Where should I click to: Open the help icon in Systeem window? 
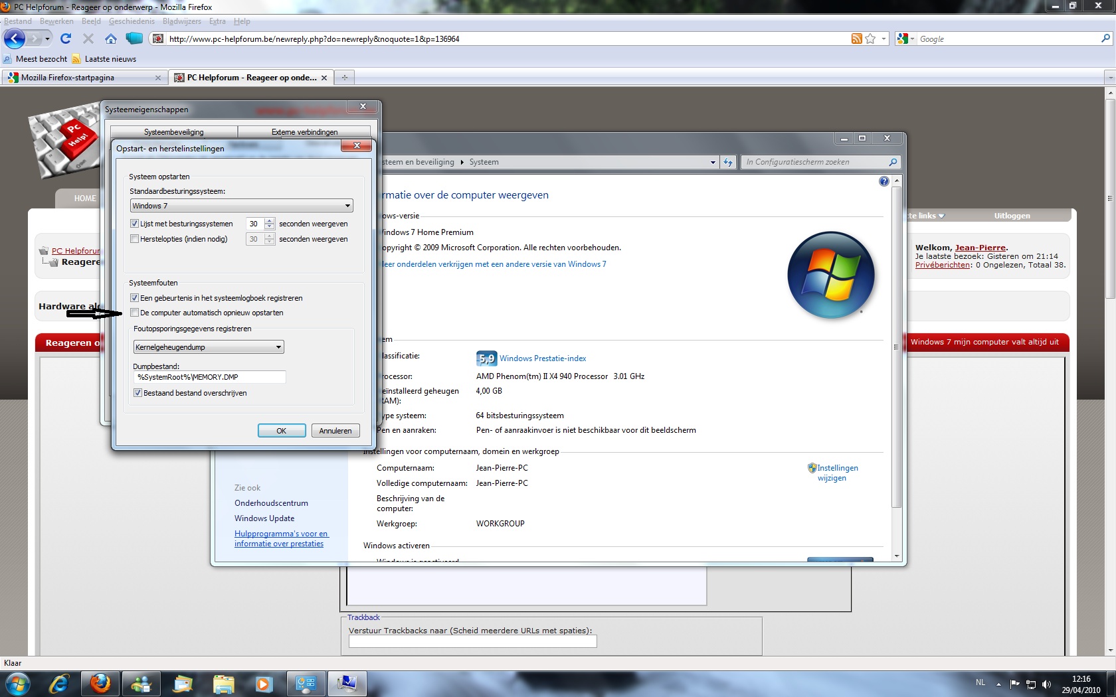tap(883, 181)
